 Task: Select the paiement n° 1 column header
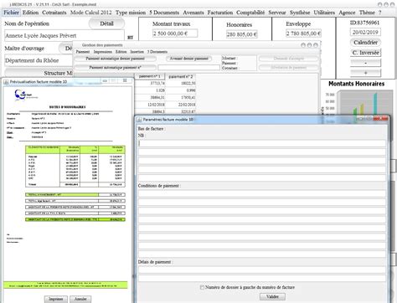click(150, 76)
